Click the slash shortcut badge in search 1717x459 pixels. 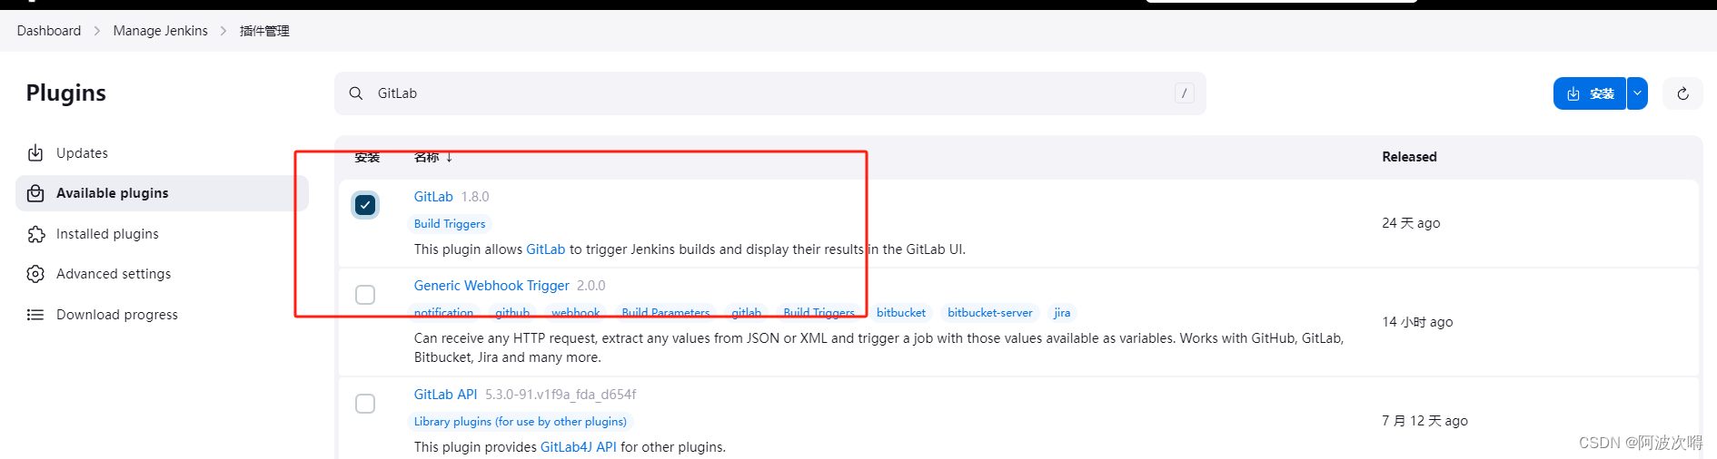point(1184,93)
